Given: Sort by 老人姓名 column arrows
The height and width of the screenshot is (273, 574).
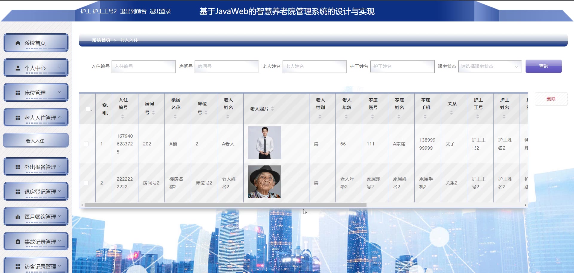Looking at the screenshot, I should click(228, 117).
